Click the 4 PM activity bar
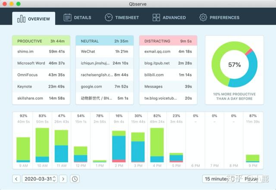The height and width of the screenshot is (190, 276). click(x=157, y=145)
